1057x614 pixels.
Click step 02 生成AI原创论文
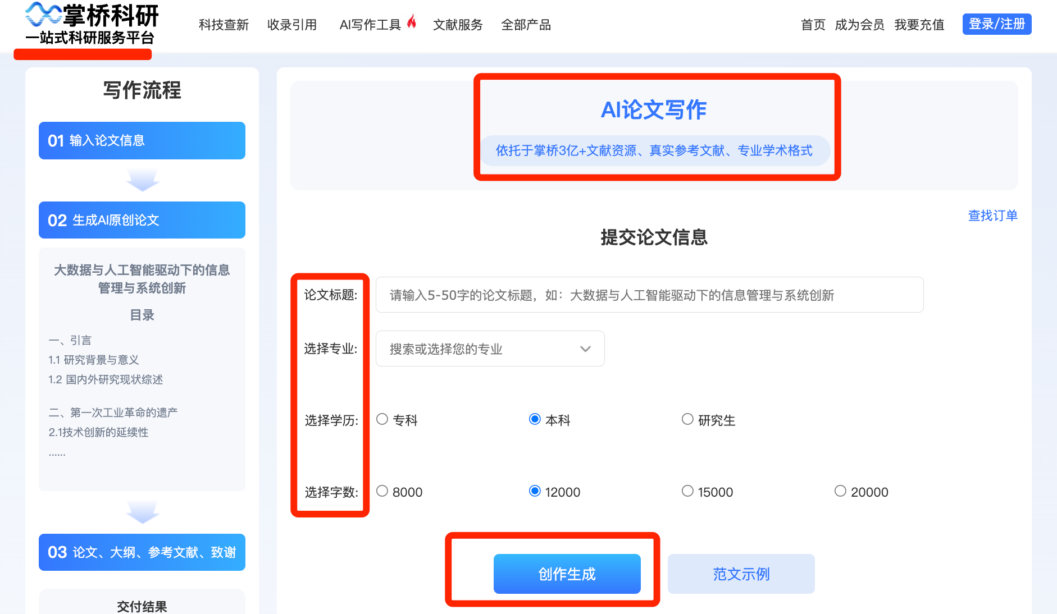142,220
